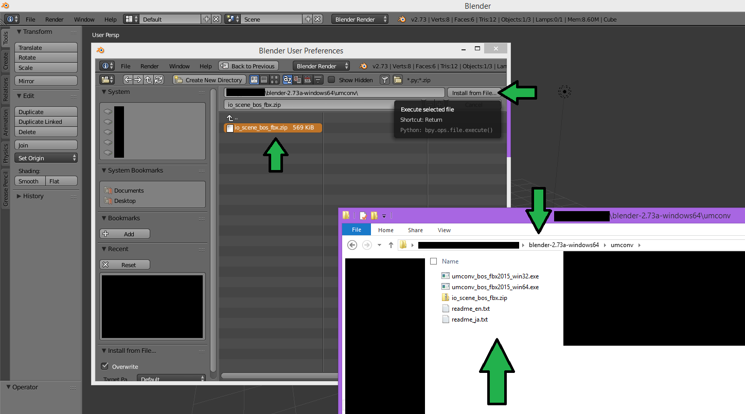Click New Folder icon in Explorer title bar
This screenshot has width=745, height=414.
[375, 216]
